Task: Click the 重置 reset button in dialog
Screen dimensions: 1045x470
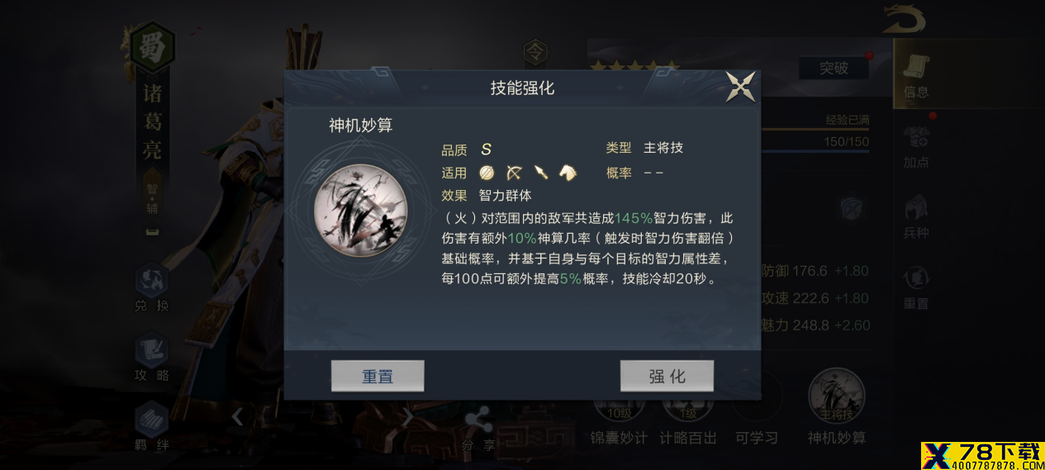Action: point(378,376)
